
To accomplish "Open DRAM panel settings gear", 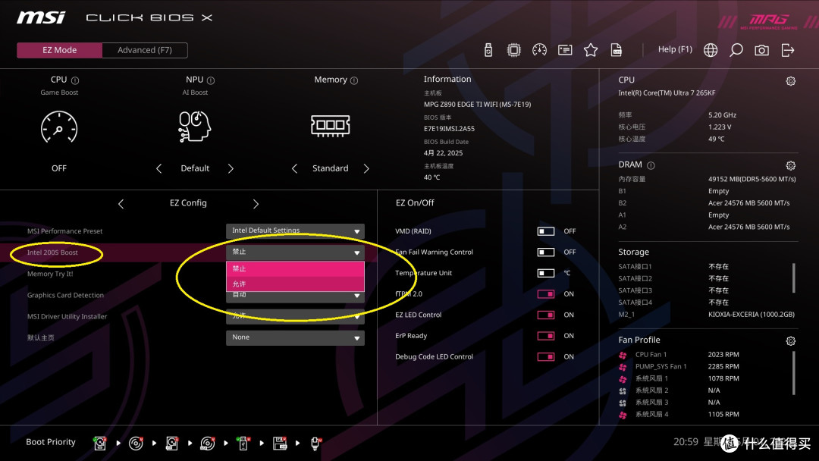I will [791, 165].
